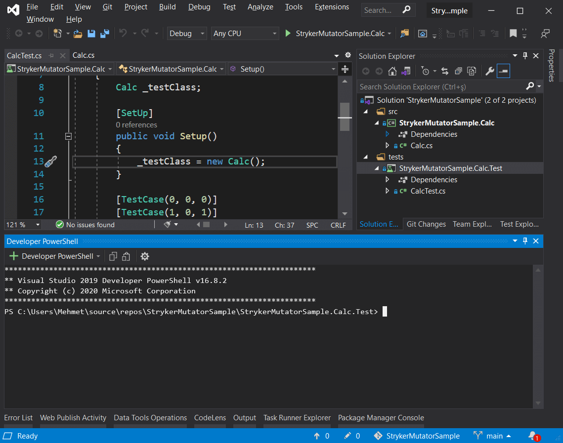The width and height of the screenshot is (563, 443).
Task: Click the search magnifier in Solution Explorer
Action: [x=530, y=86]
